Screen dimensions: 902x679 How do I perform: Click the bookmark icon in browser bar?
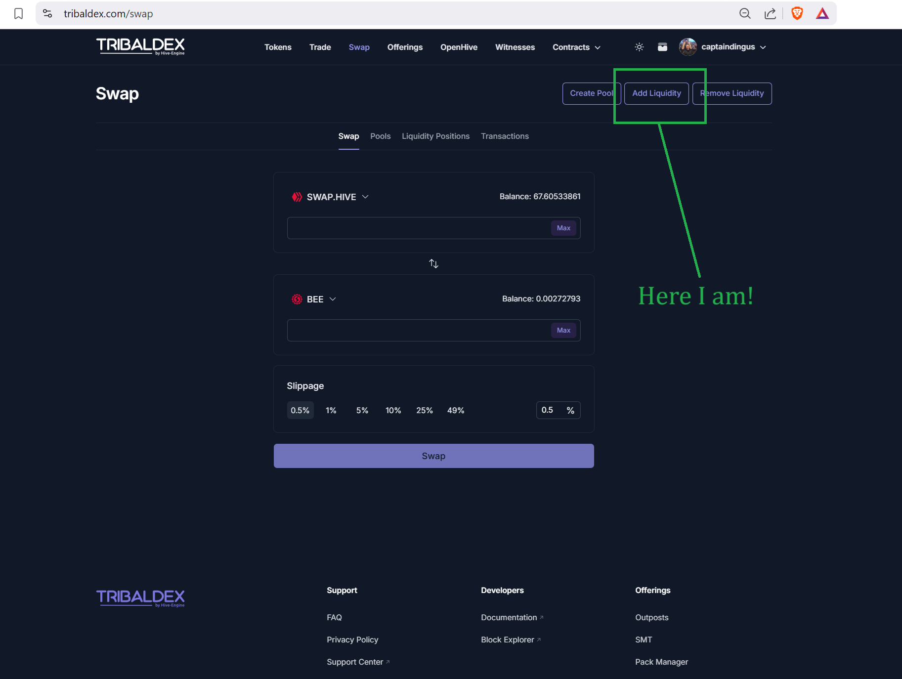19,14
